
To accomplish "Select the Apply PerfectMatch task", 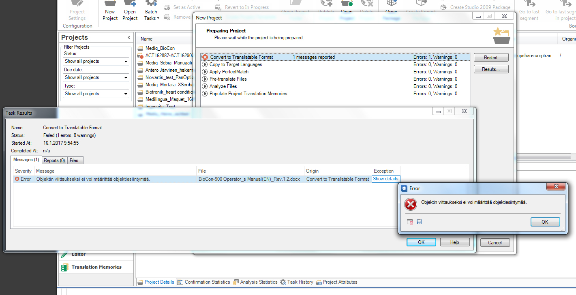I will [x=335, y=72].
